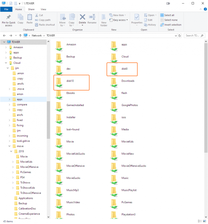The height and width of the screenshot is (224, 208).
Task: Click the Paste clipboard icon
Action: tap(30, 17)
